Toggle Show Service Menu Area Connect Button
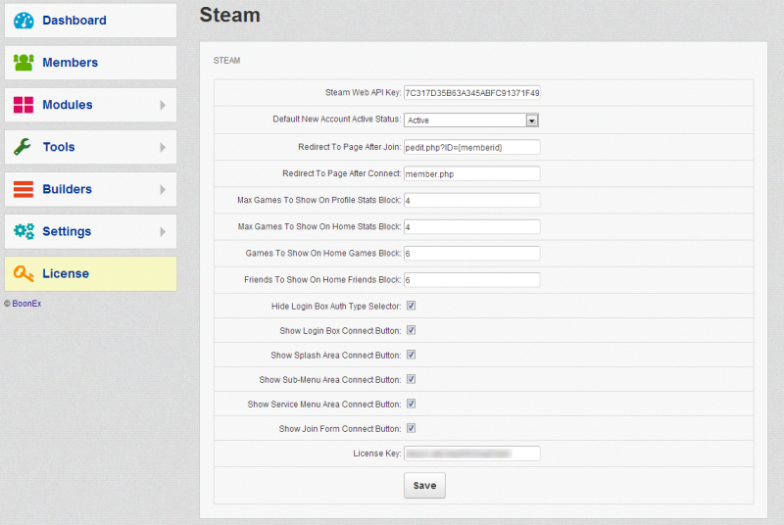784x525 pixels. [x=412, y=404]
